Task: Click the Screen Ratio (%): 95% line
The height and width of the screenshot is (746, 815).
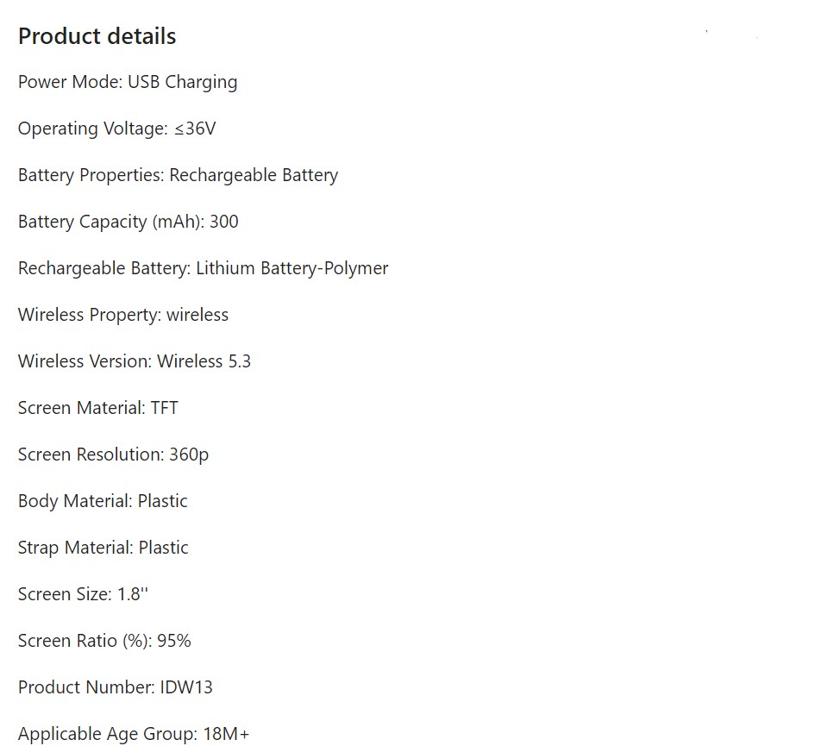Action: coord(104,641)
